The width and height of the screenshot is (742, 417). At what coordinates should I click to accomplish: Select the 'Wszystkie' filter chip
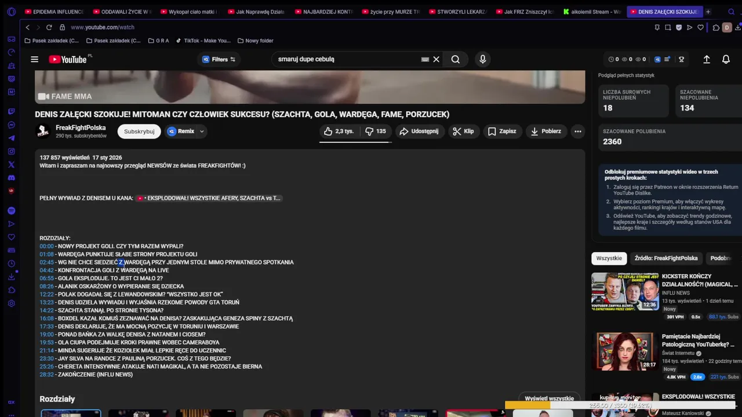(609, 258)
